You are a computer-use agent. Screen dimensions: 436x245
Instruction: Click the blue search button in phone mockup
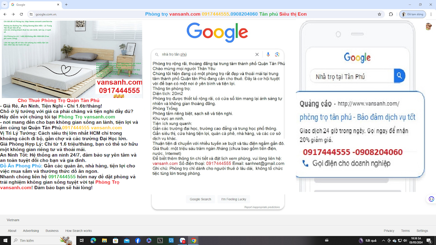[399, 75]
